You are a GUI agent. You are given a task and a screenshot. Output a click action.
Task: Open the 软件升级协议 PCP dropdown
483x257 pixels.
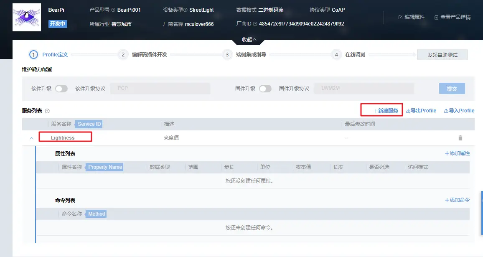(x=160, y=88)
